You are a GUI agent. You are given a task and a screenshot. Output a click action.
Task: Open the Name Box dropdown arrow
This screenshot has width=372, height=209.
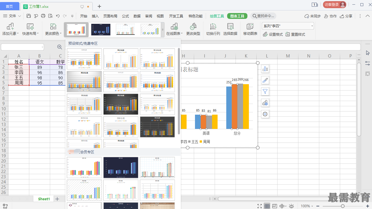tap(42, 47)
